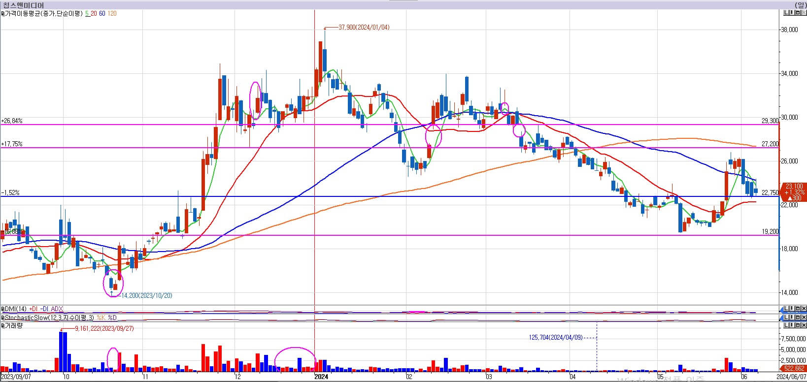Screen dimensions: 807x382
Task: Click the (일) daily period label
Action: 800,5
